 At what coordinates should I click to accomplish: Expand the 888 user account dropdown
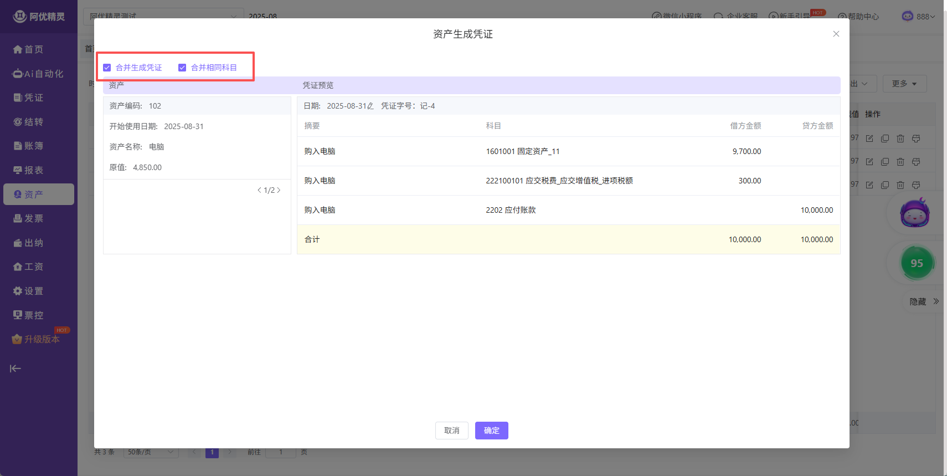[919, 17]
